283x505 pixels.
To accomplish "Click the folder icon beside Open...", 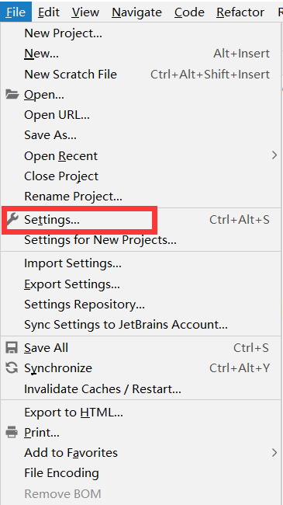I will (x=12, y=95).
